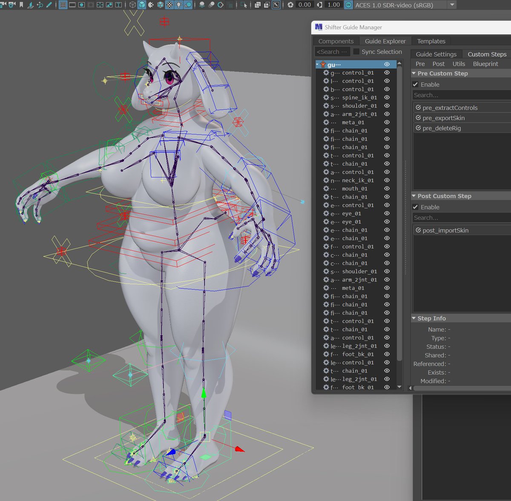The height and width of the screenshot is (501, 511).
Task: Open the Pre menu
Action: point(420,64)
